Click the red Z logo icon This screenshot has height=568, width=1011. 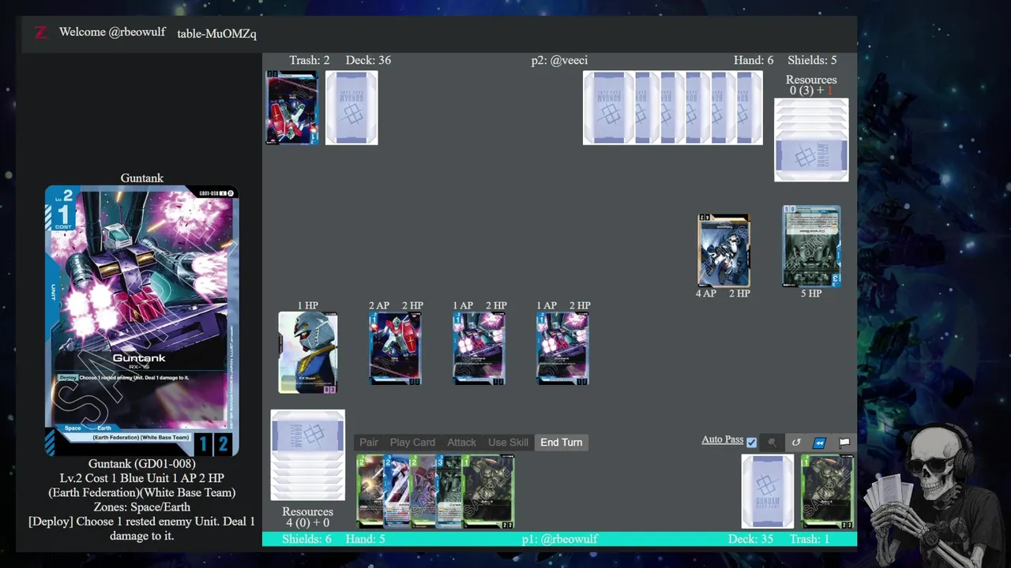point(40,32)
